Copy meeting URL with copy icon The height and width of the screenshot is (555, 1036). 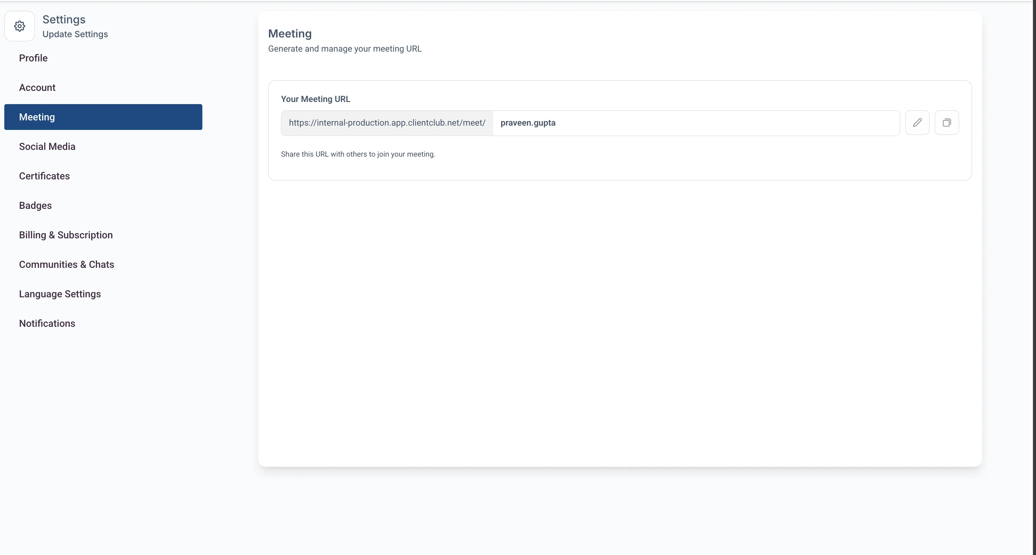pos(946,123)
